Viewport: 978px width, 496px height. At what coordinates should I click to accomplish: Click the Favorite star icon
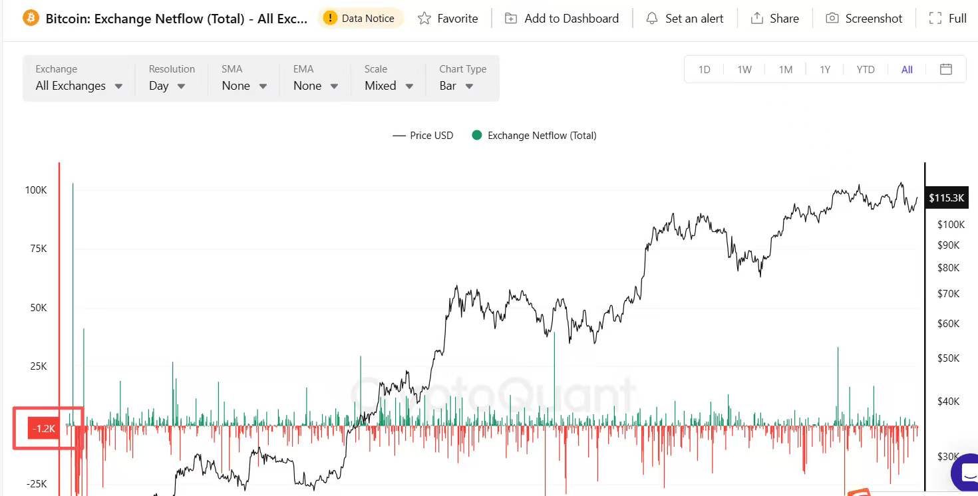coord(424,19)
